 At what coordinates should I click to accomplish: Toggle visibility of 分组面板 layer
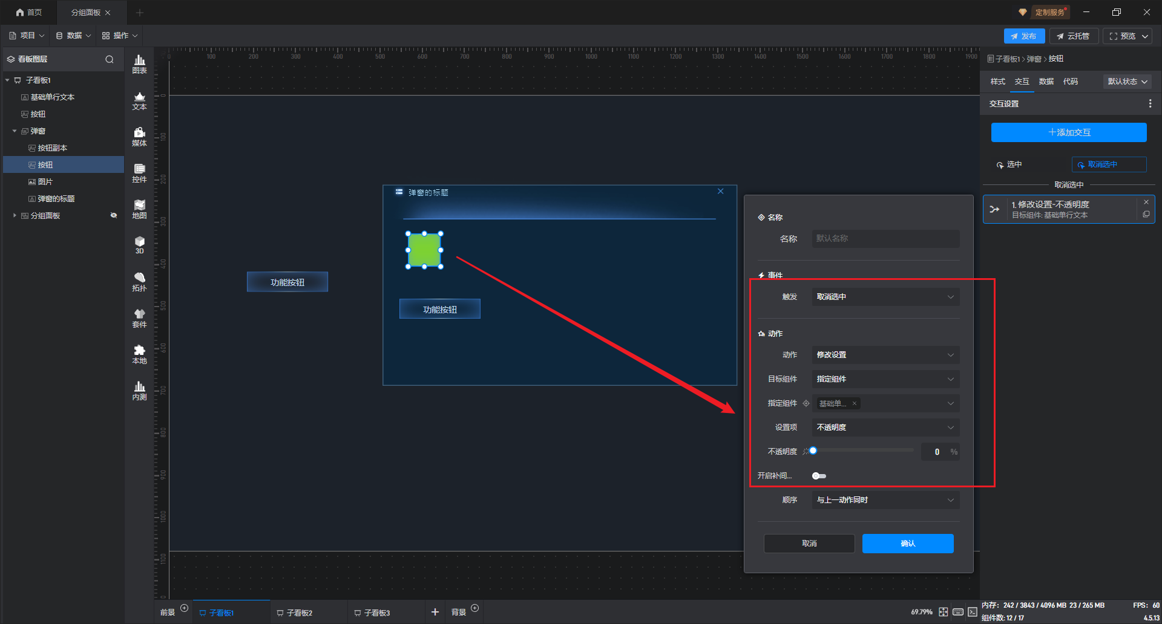113,215
